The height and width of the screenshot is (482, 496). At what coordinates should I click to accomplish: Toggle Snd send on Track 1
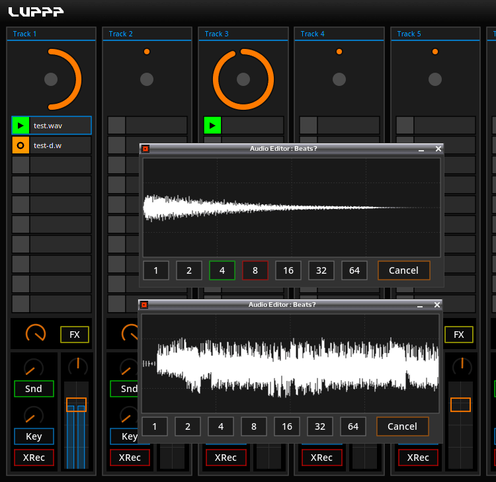coord(34,388)
